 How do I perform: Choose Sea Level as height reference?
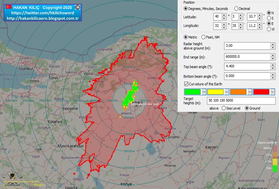[223, 108]
